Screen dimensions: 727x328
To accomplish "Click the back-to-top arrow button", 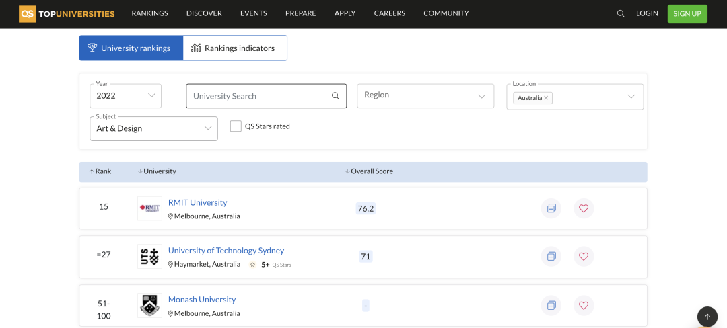I will [x=707, y=317].
